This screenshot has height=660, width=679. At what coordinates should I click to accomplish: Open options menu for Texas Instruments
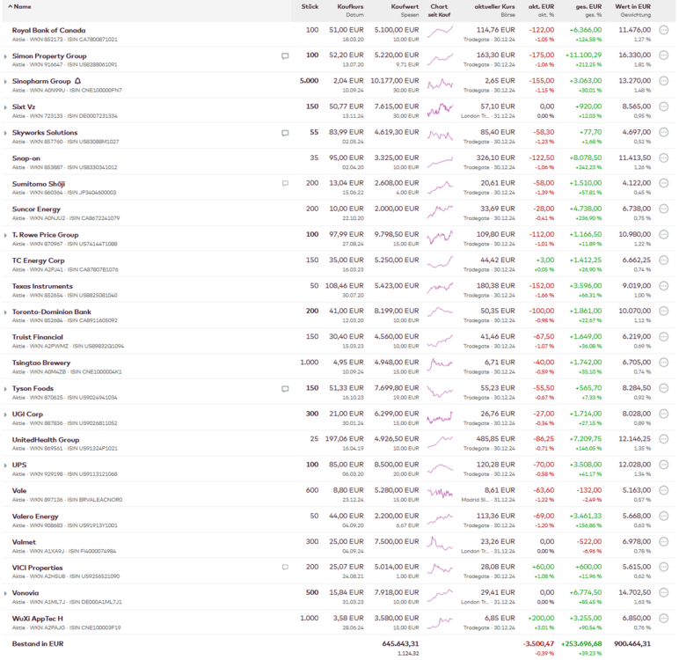click(x=663, y=286)
